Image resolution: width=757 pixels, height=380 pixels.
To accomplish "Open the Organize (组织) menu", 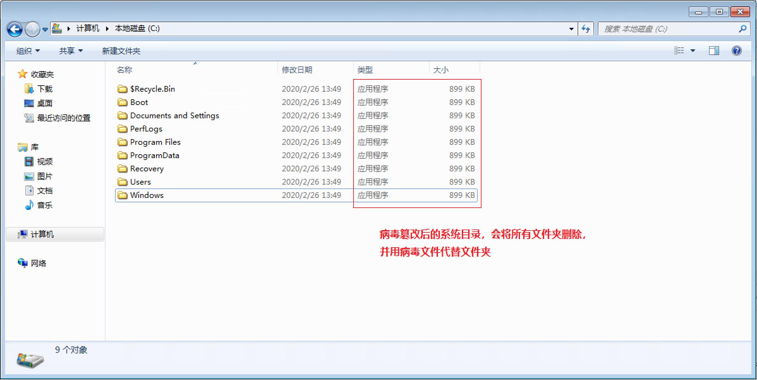I will point(28,51).
